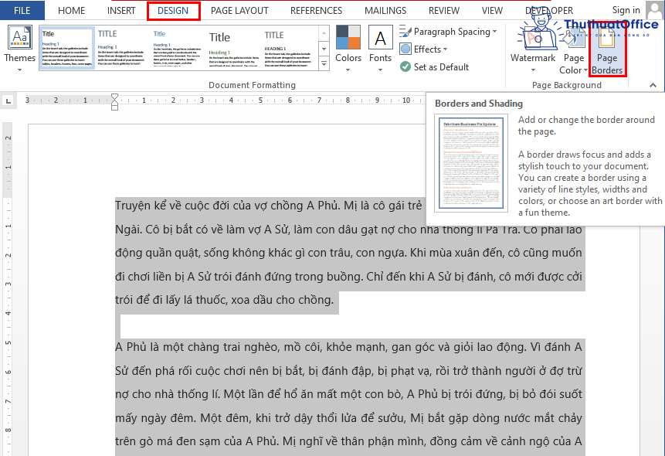The image size is (665, 456).
Task: Click the Watermark icon
Action: pos(533,37)
